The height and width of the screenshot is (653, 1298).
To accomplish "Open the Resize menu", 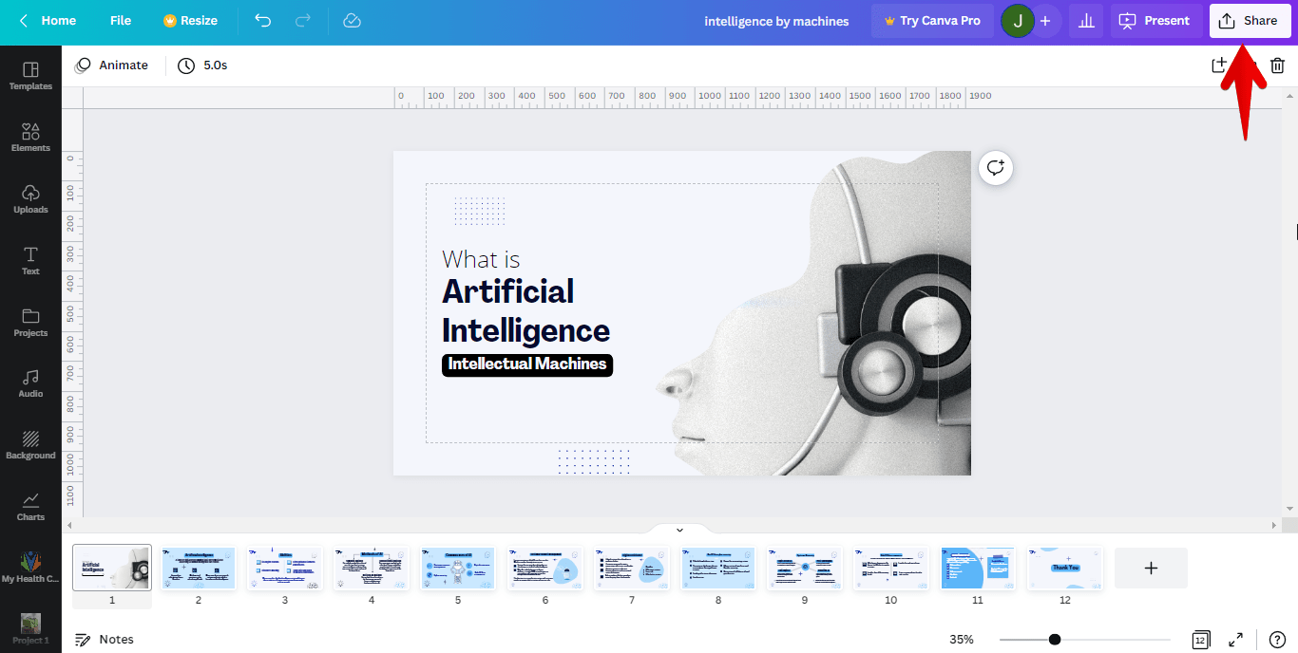I will click(x=189, y=20).
